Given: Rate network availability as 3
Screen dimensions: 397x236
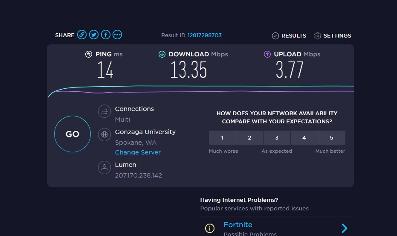Looking at the screenshot, I should [277, 138].
